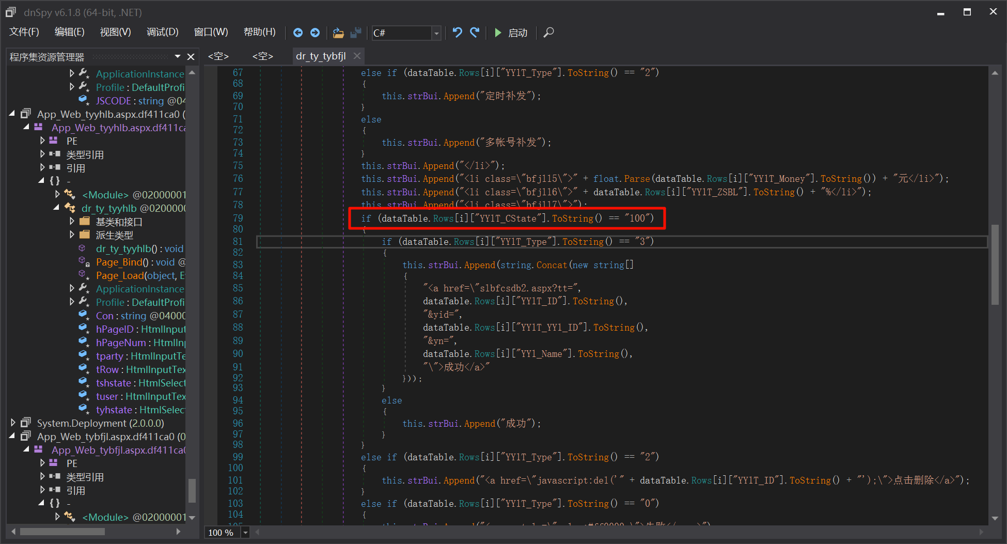Click the undo icon in toolbar
Image resolution: width=1007 pixels, height=544 pixels.
tap(457, 33)
